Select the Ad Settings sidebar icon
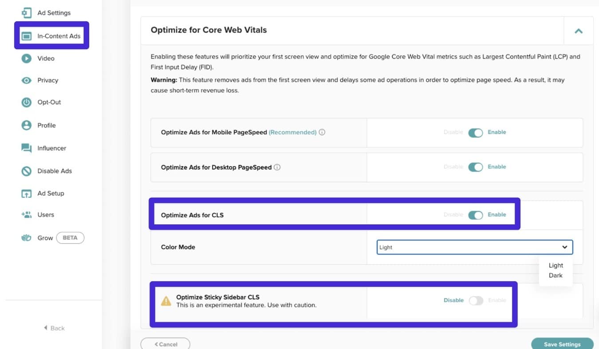 point(27,12)
